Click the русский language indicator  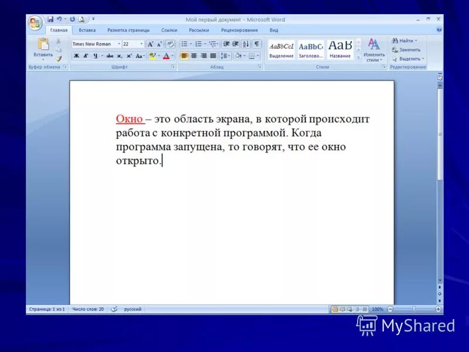pos(132,309)
